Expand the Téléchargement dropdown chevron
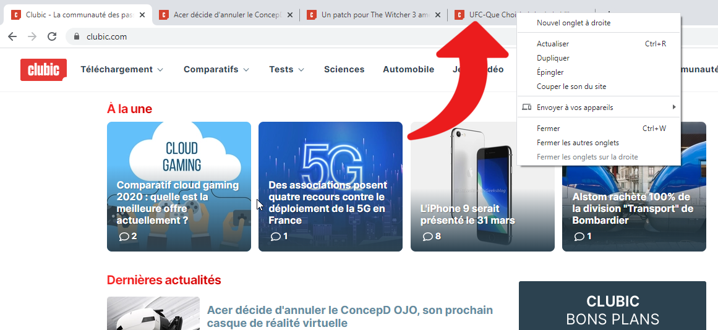718x330 pixels. pyautogui.click(x=160, y=70)
